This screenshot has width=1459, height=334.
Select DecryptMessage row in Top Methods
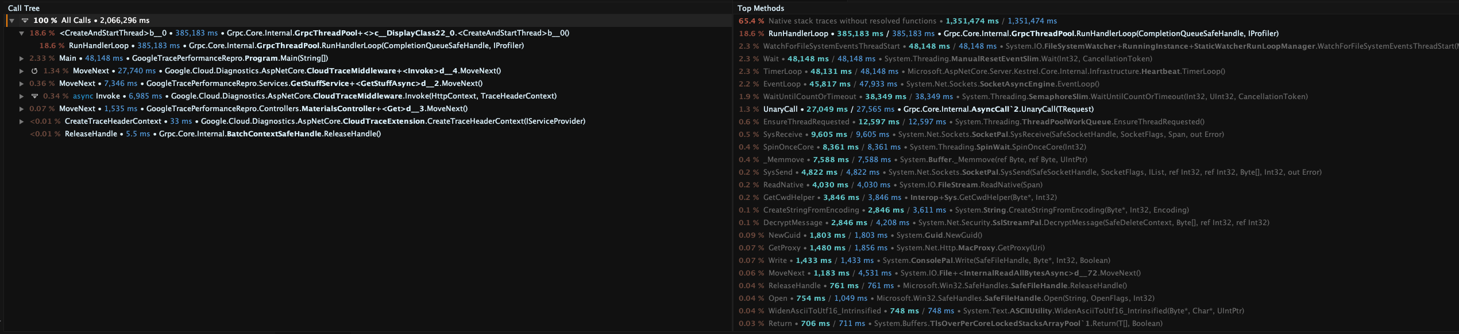pyautogui.click(x=1096, y=223)
